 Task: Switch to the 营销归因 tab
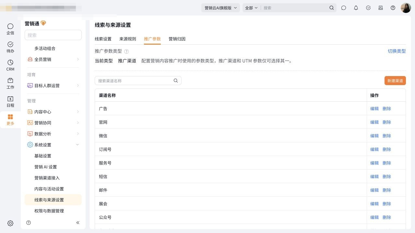pos(177,39)
